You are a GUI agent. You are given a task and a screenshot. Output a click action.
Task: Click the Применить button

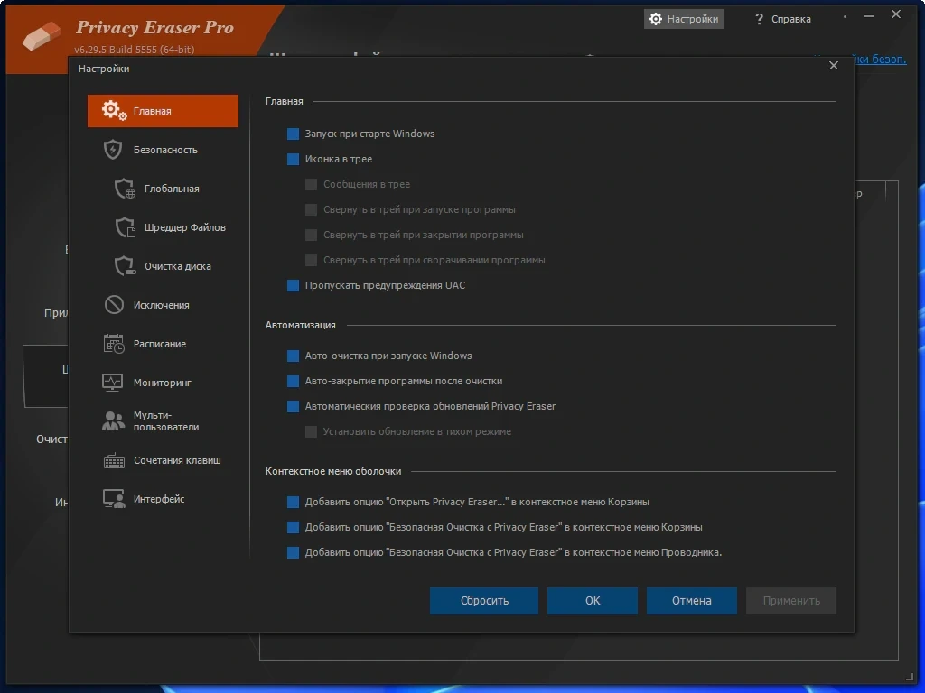(x=791, y=600)
